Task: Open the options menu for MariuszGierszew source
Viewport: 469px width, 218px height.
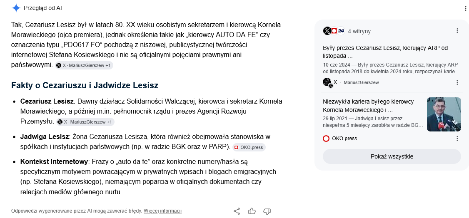Action: 457,82
